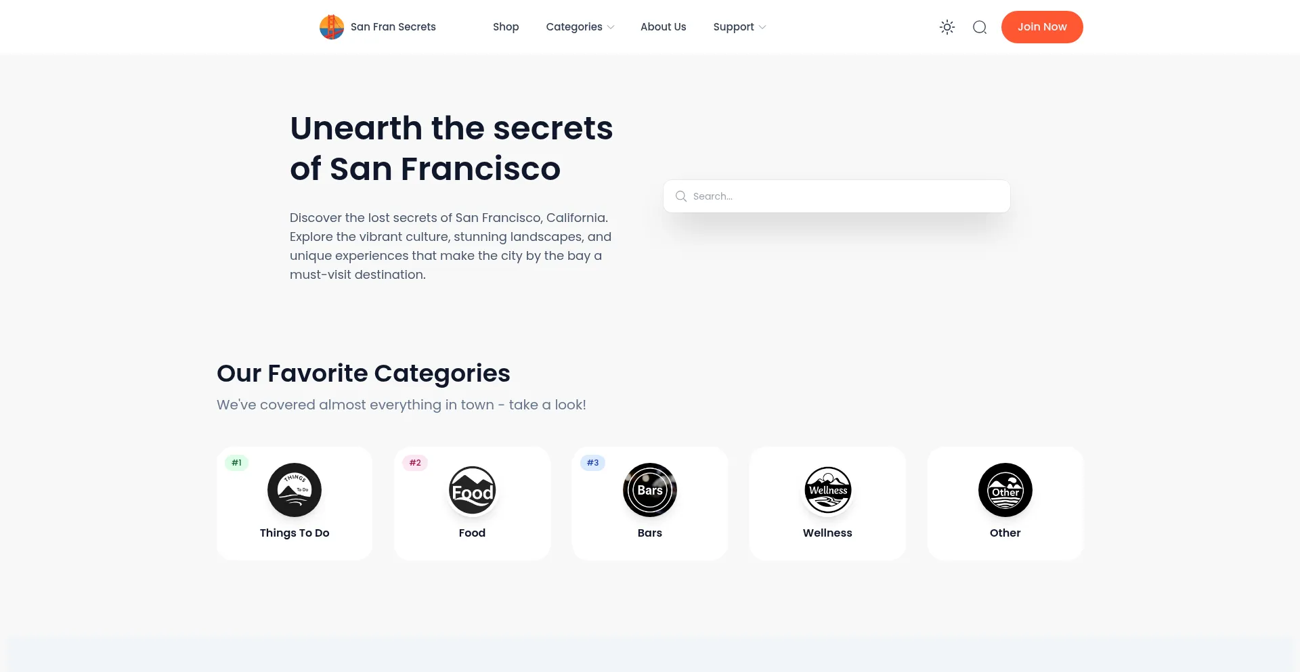Image resolution: width=1300 pixels, height=672 pixels.
Task: Open the Bars category icon
Action: 650,490
